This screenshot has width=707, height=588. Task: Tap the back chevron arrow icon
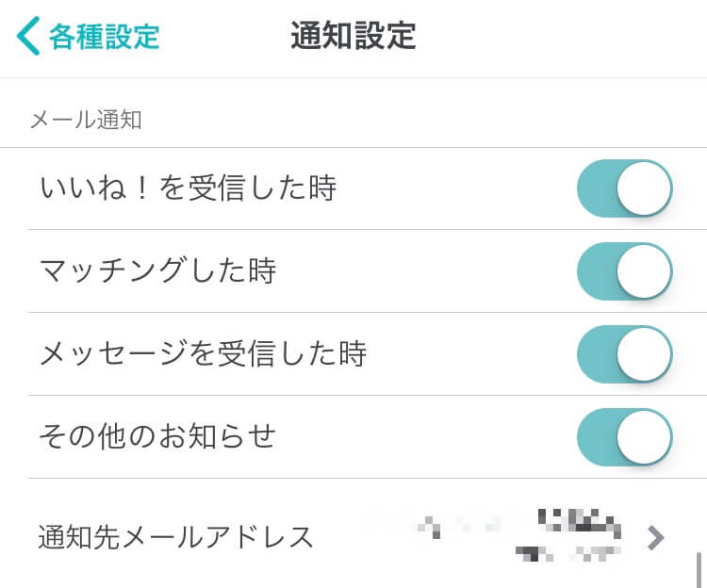pyautogui.click(x=28, y=37)
